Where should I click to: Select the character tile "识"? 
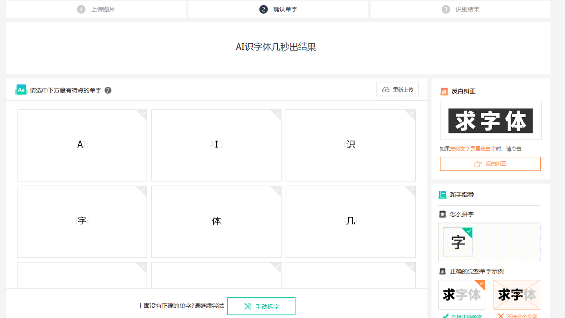click(350, 145)
